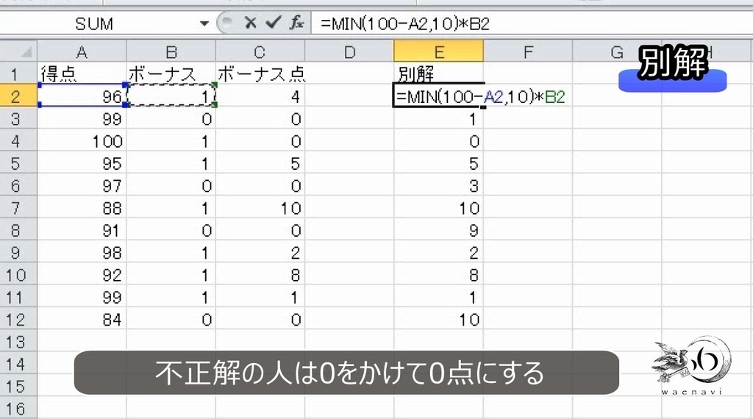
Task: Click cell C5 with value 5
Action: click(260, 163)
